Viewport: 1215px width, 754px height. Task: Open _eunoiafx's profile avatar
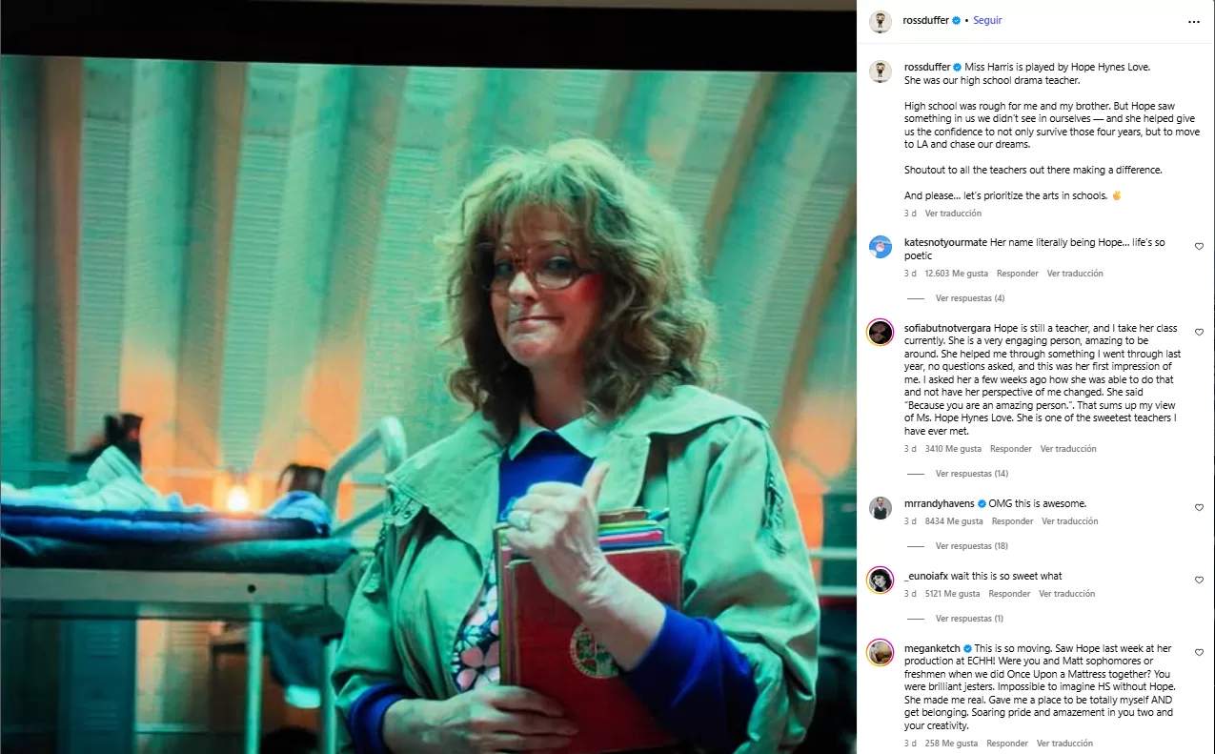point(880,580)
